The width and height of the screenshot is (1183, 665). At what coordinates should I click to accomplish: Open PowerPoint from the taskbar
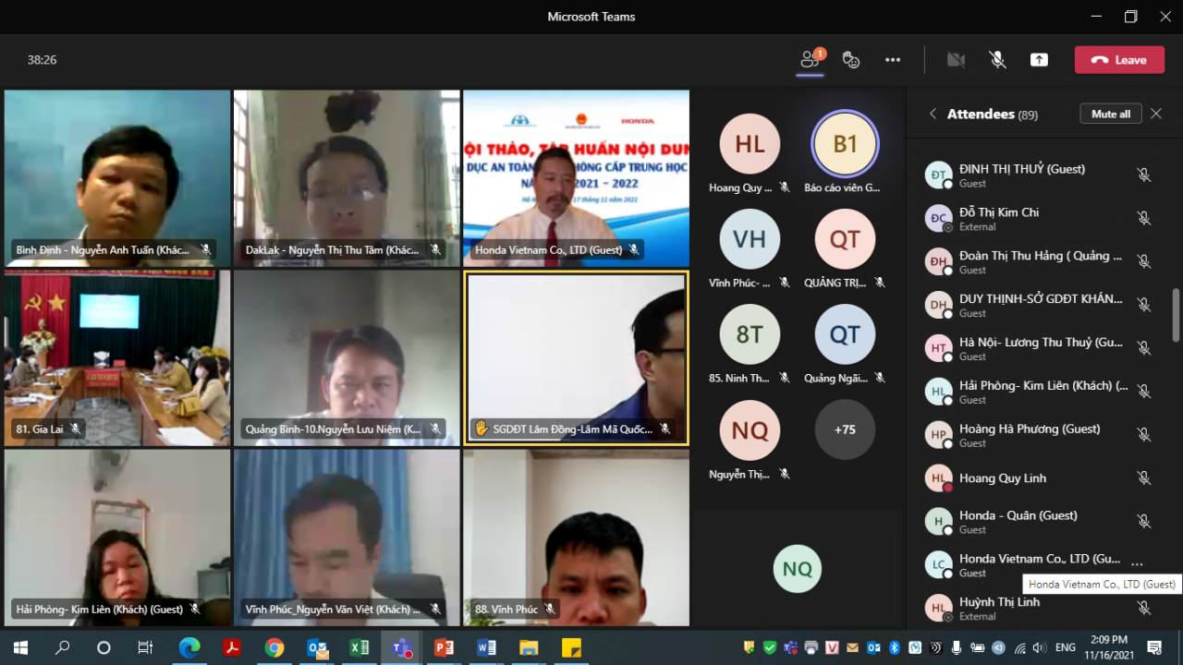click(444, 647)
